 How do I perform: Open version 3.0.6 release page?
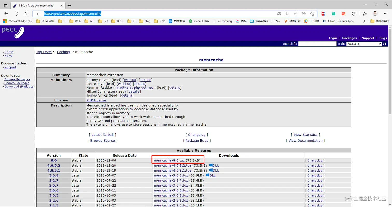[x=54, y=190]
